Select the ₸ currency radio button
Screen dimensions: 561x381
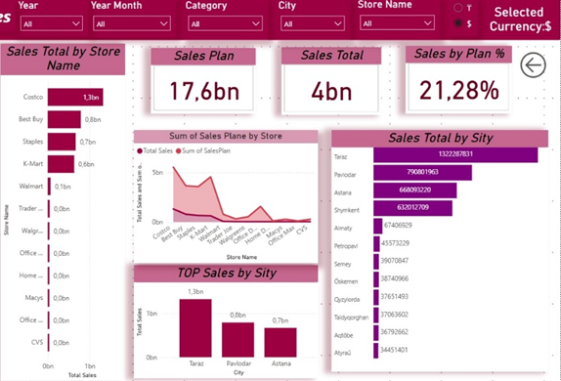[458, 8]
